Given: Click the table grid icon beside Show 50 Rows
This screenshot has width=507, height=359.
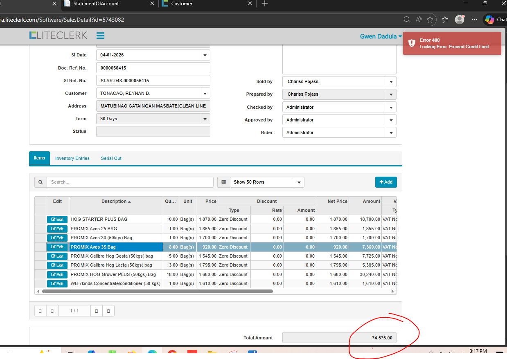Looking at the screenshot, I should tap(223, 182).
